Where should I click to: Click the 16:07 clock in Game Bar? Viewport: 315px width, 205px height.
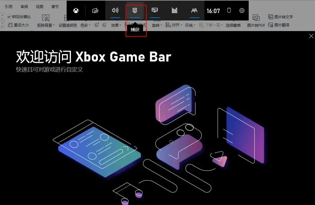213,11
